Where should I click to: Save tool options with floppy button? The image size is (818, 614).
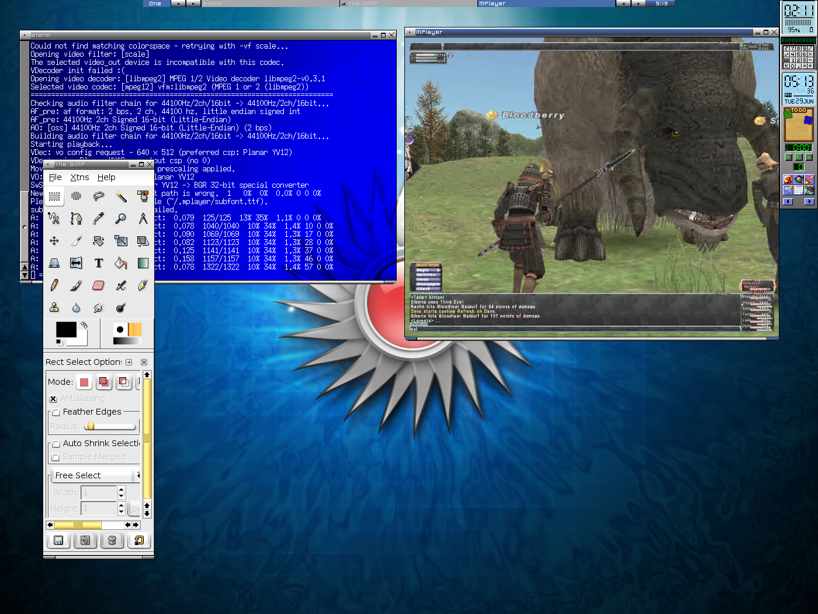pyautogui.click(x=58, y=540)
